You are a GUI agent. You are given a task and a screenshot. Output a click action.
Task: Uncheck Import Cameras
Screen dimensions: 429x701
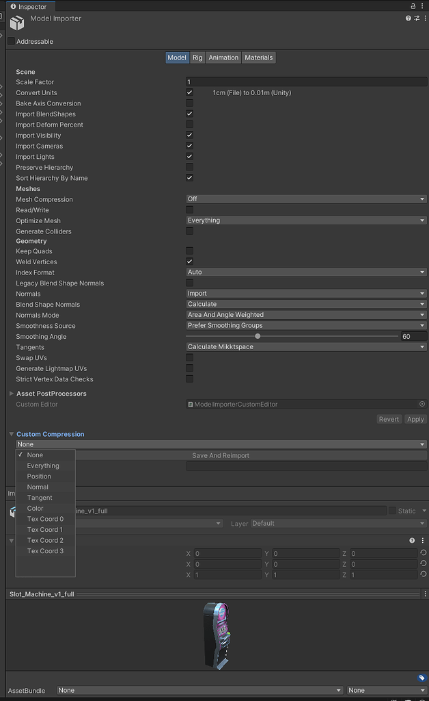point(189,146)
